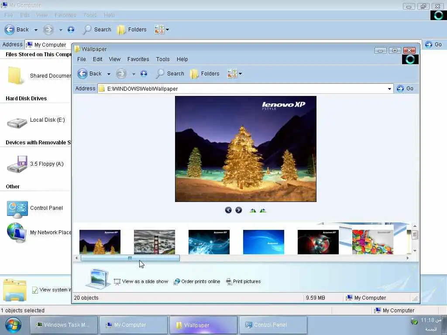This screenshot has height=335, width=447.
Task: Rotate picture counterclockwise
Action: [x=263, y=211]
